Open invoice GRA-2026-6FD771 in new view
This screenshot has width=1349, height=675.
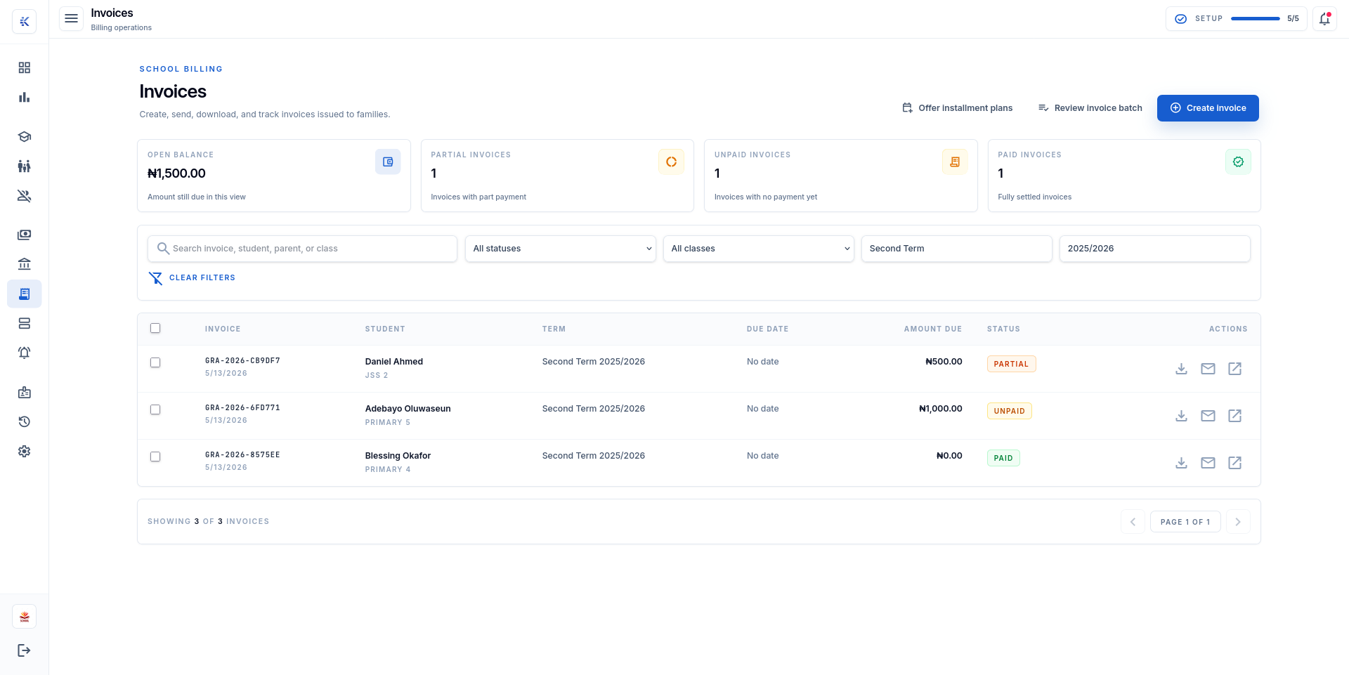pos(1234,416)
